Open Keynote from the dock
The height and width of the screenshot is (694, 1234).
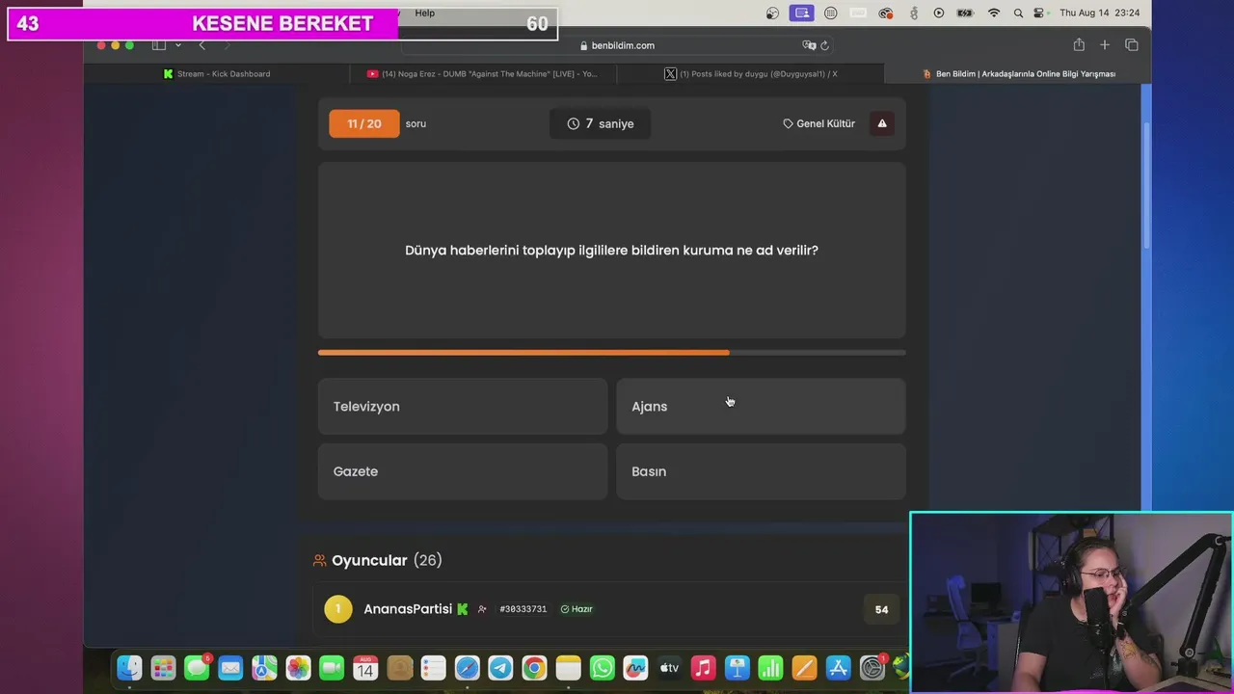(x=737, y=667)
